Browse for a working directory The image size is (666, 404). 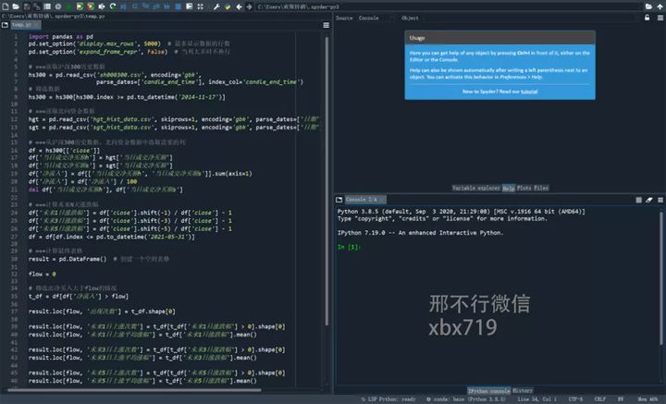pyautogui.click(x=648, y=6)
